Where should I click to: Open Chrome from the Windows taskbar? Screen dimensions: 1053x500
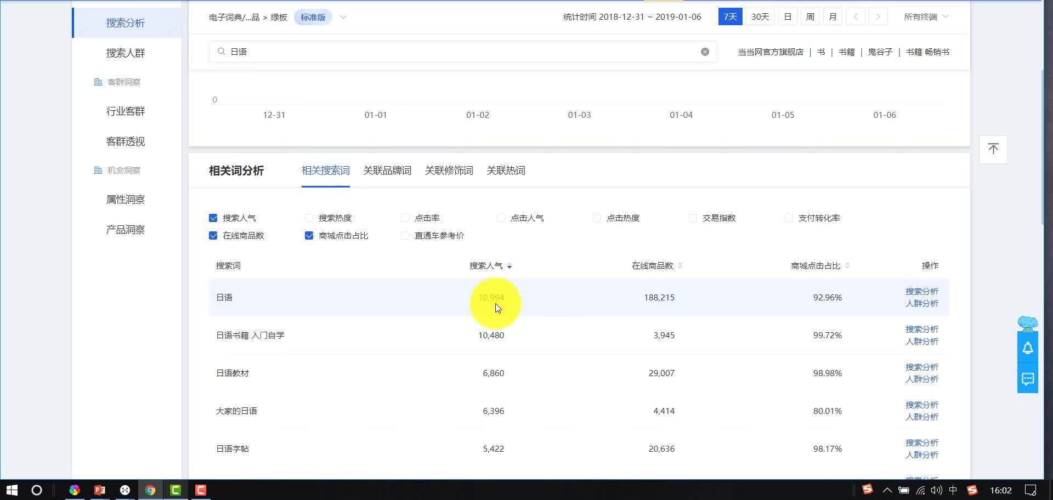[x=150, y=490]
